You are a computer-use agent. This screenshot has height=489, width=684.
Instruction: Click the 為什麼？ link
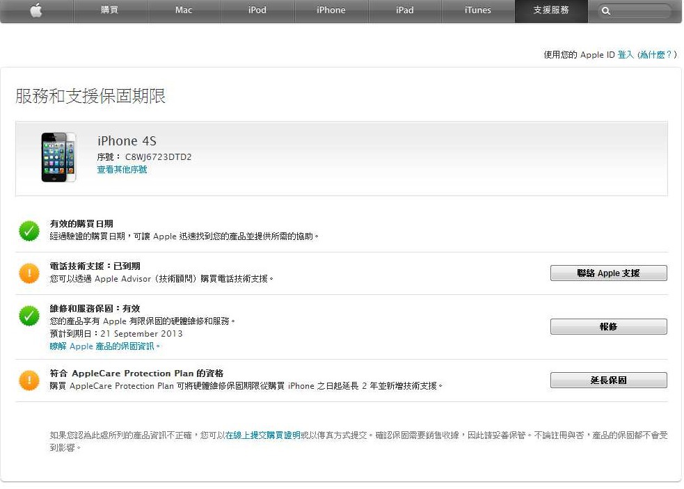pos(656,54)
